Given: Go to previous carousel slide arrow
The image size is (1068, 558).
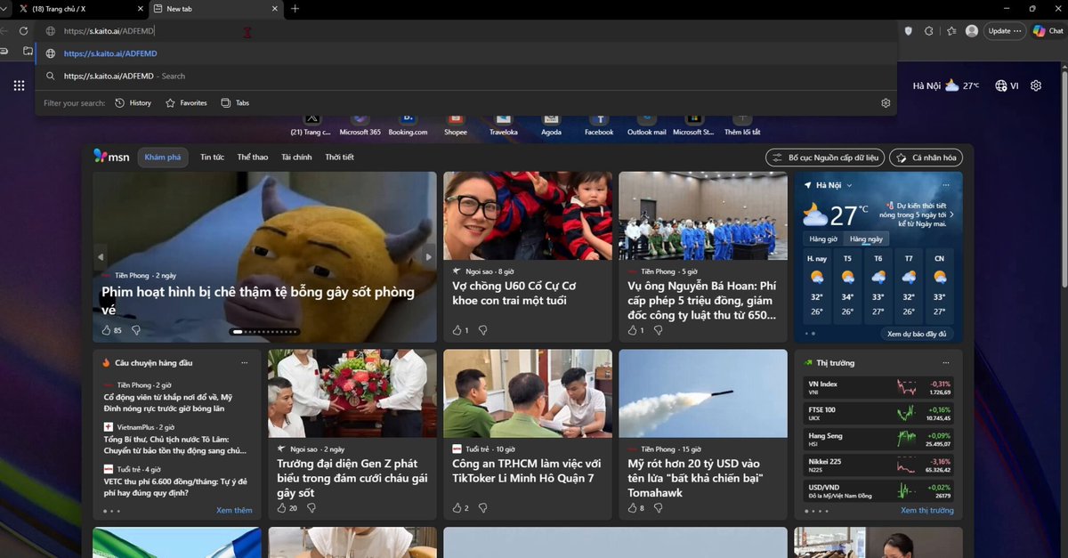Looking at the screenshot, I should (101, 257).
